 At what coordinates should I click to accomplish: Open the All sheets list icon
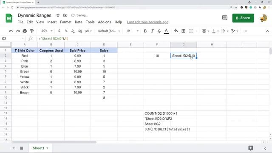(22, 148)
